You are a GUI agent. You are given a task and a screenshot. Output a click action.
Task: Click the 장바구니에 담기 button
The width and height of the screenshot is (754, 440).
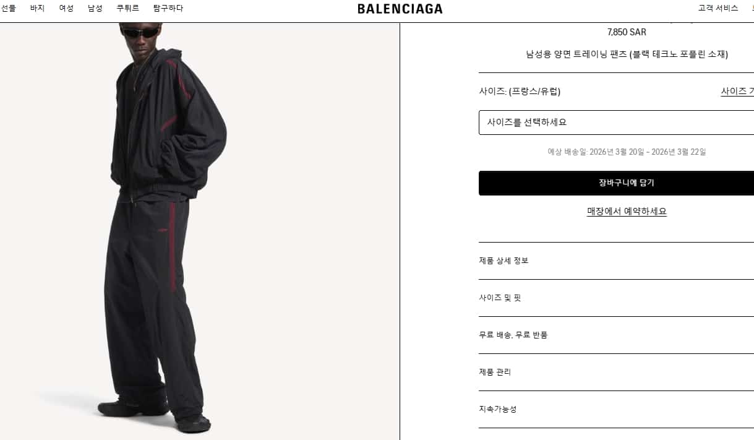[x=616, y=183]
